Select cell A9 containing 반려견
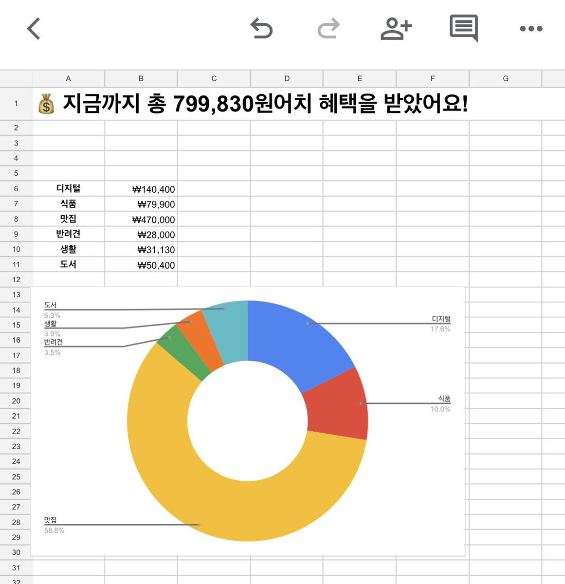 [68, 234]
